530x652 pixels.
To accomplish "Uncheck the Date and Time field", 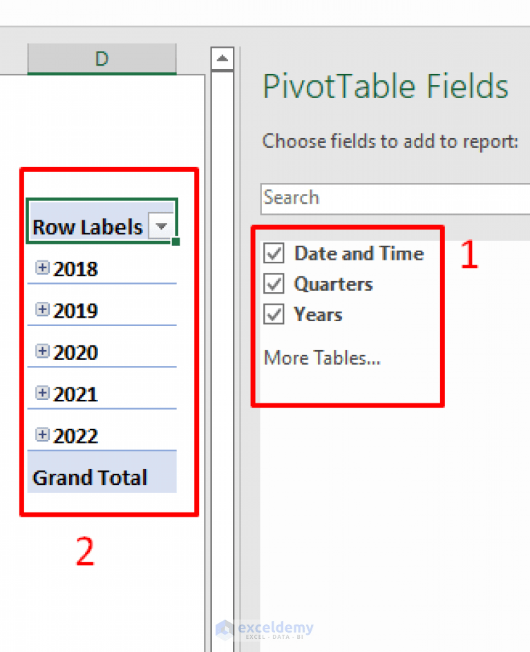I will coord(273,253).
